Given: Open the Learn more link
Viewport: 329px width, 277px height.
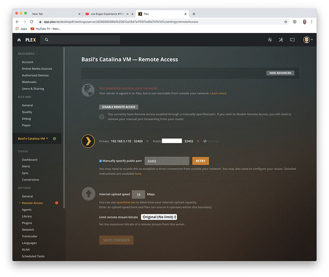Looking at the screenshot, I should point(218,93).
